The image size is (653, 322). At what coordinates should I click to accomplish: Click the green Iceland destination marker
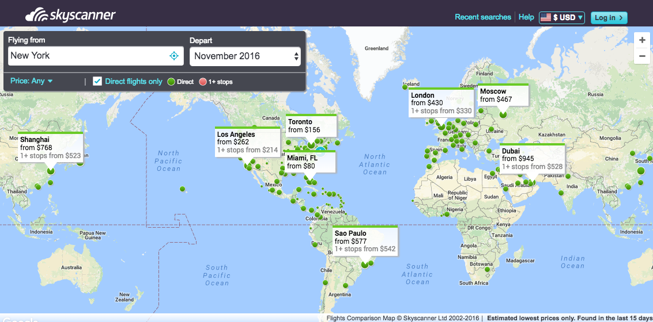(405, 87)
